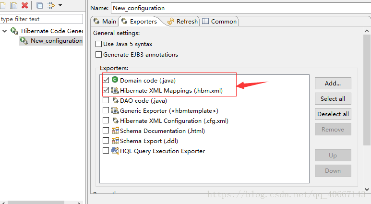
Task: Click the Exporters tab icon
Action: click(x=124, y=21)
